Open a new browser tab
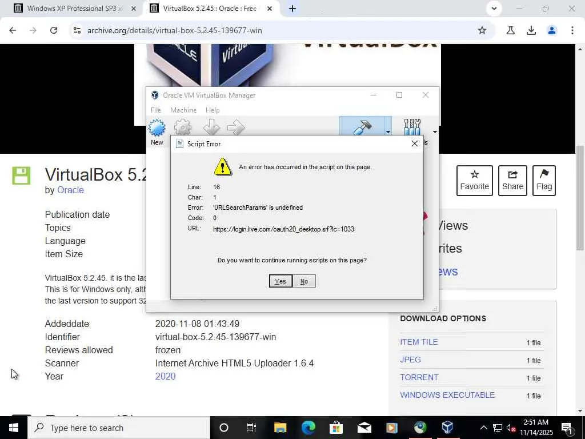The width and height of the screenshot is (585, 439). (x=292, y=9)
